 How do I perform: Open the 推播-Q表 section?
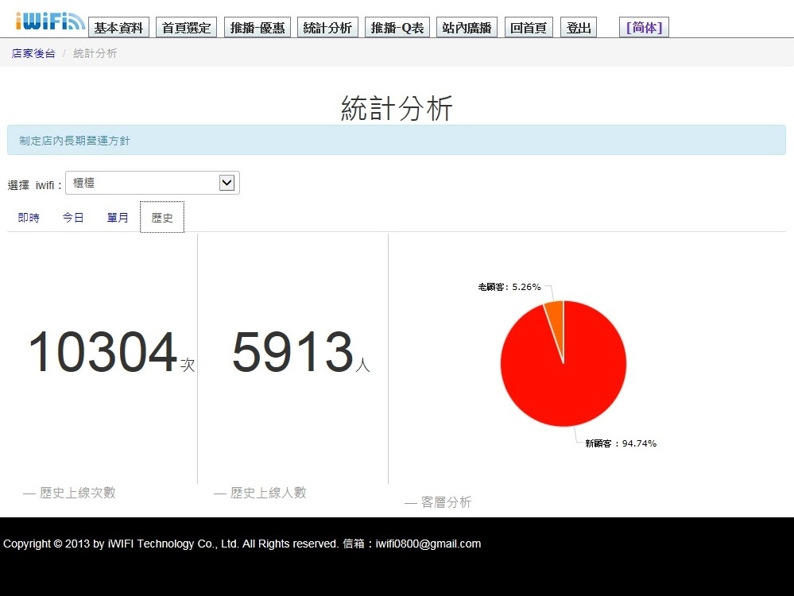[397, 27]
